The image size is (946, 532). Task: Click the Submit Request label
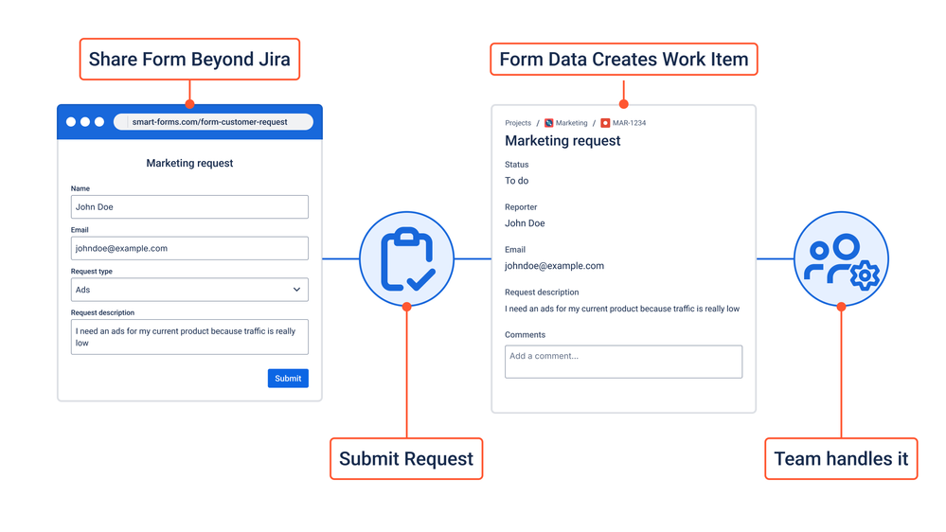click(406, 459)
